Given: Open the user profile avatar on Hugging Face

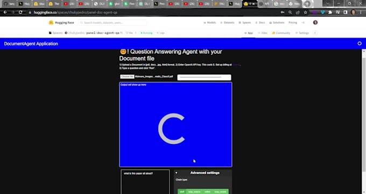Looking at the screenshot, I should click(315, 23).
